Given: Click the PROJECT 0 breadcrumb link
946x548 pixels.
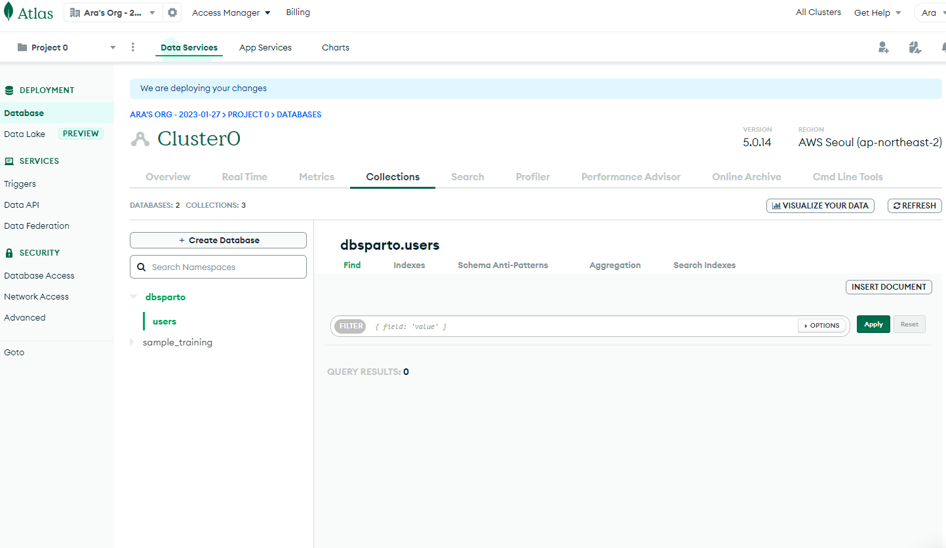Looking at the screenshot, I should (x=248, y=115).
